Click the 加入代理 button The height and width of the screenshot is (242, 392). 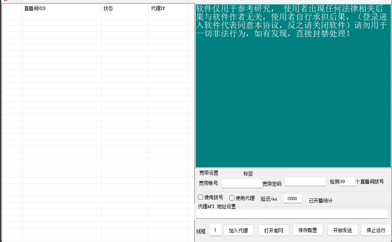click(x=238, y=230)
